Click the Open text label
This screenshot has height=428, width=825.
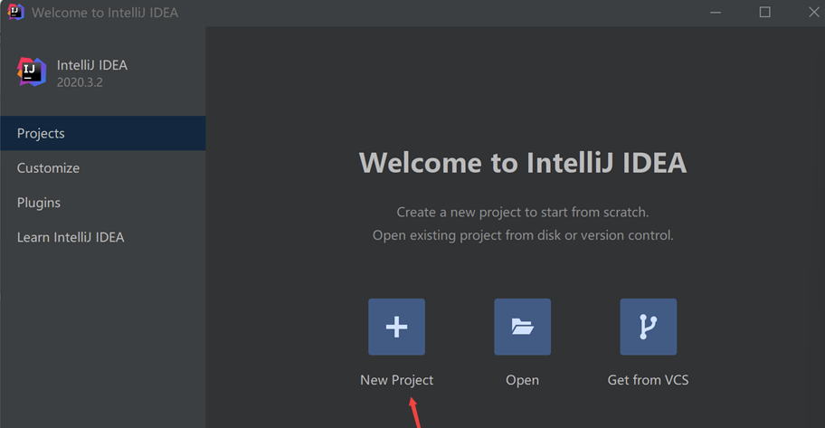tap(523, 380)
